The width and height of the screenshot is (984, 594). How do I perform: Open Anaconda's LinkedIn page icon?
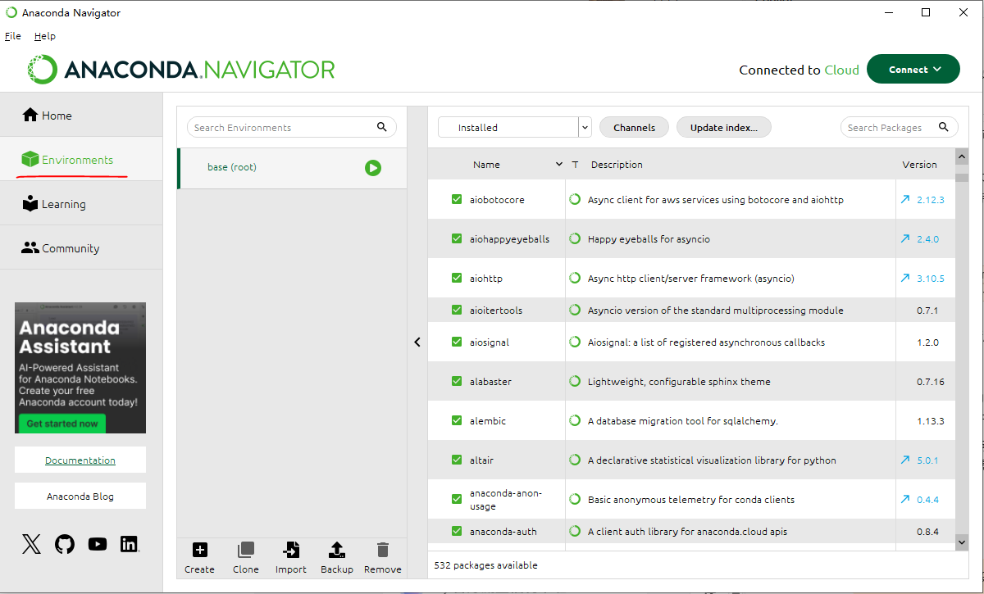coord(130,544)
